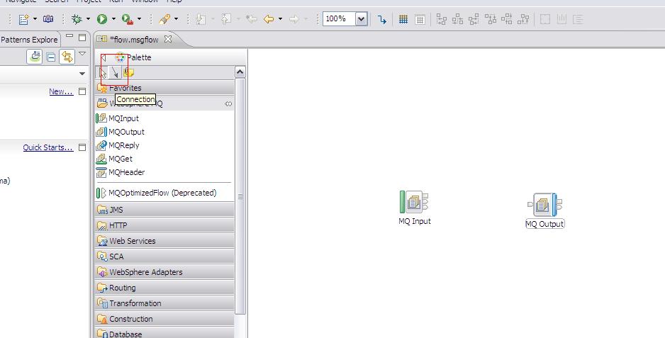Click the Collapse All icon in Patterns Explorer

pyautogui.click(x=51, y=57)
